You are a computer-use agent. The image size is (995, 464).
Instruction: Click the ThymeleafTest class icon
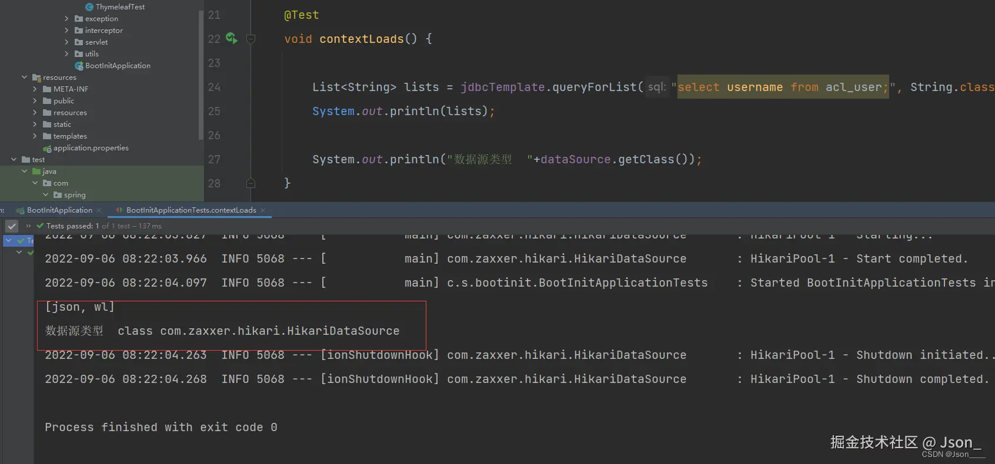tap(89, 7)
